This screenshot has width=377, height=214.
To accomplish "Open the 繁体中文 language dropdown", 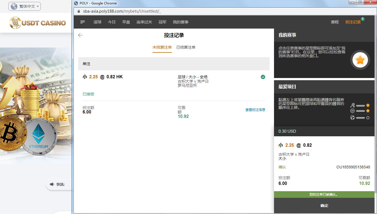I will [25, 6].
